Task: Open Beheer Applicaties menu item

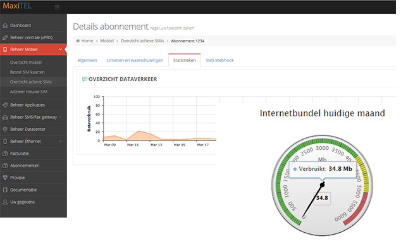Action: 33,105
